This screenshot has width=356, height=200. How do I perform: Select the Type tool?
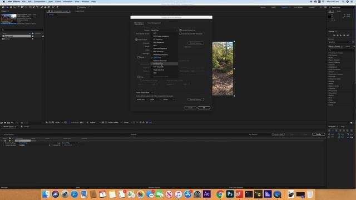coord(37,7)
